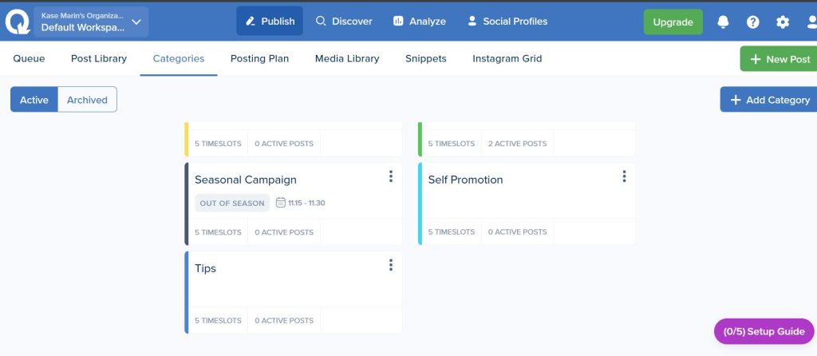Switch to the Queue tab
The height and width of the screenshot is (356, 817).
[30, 58]
